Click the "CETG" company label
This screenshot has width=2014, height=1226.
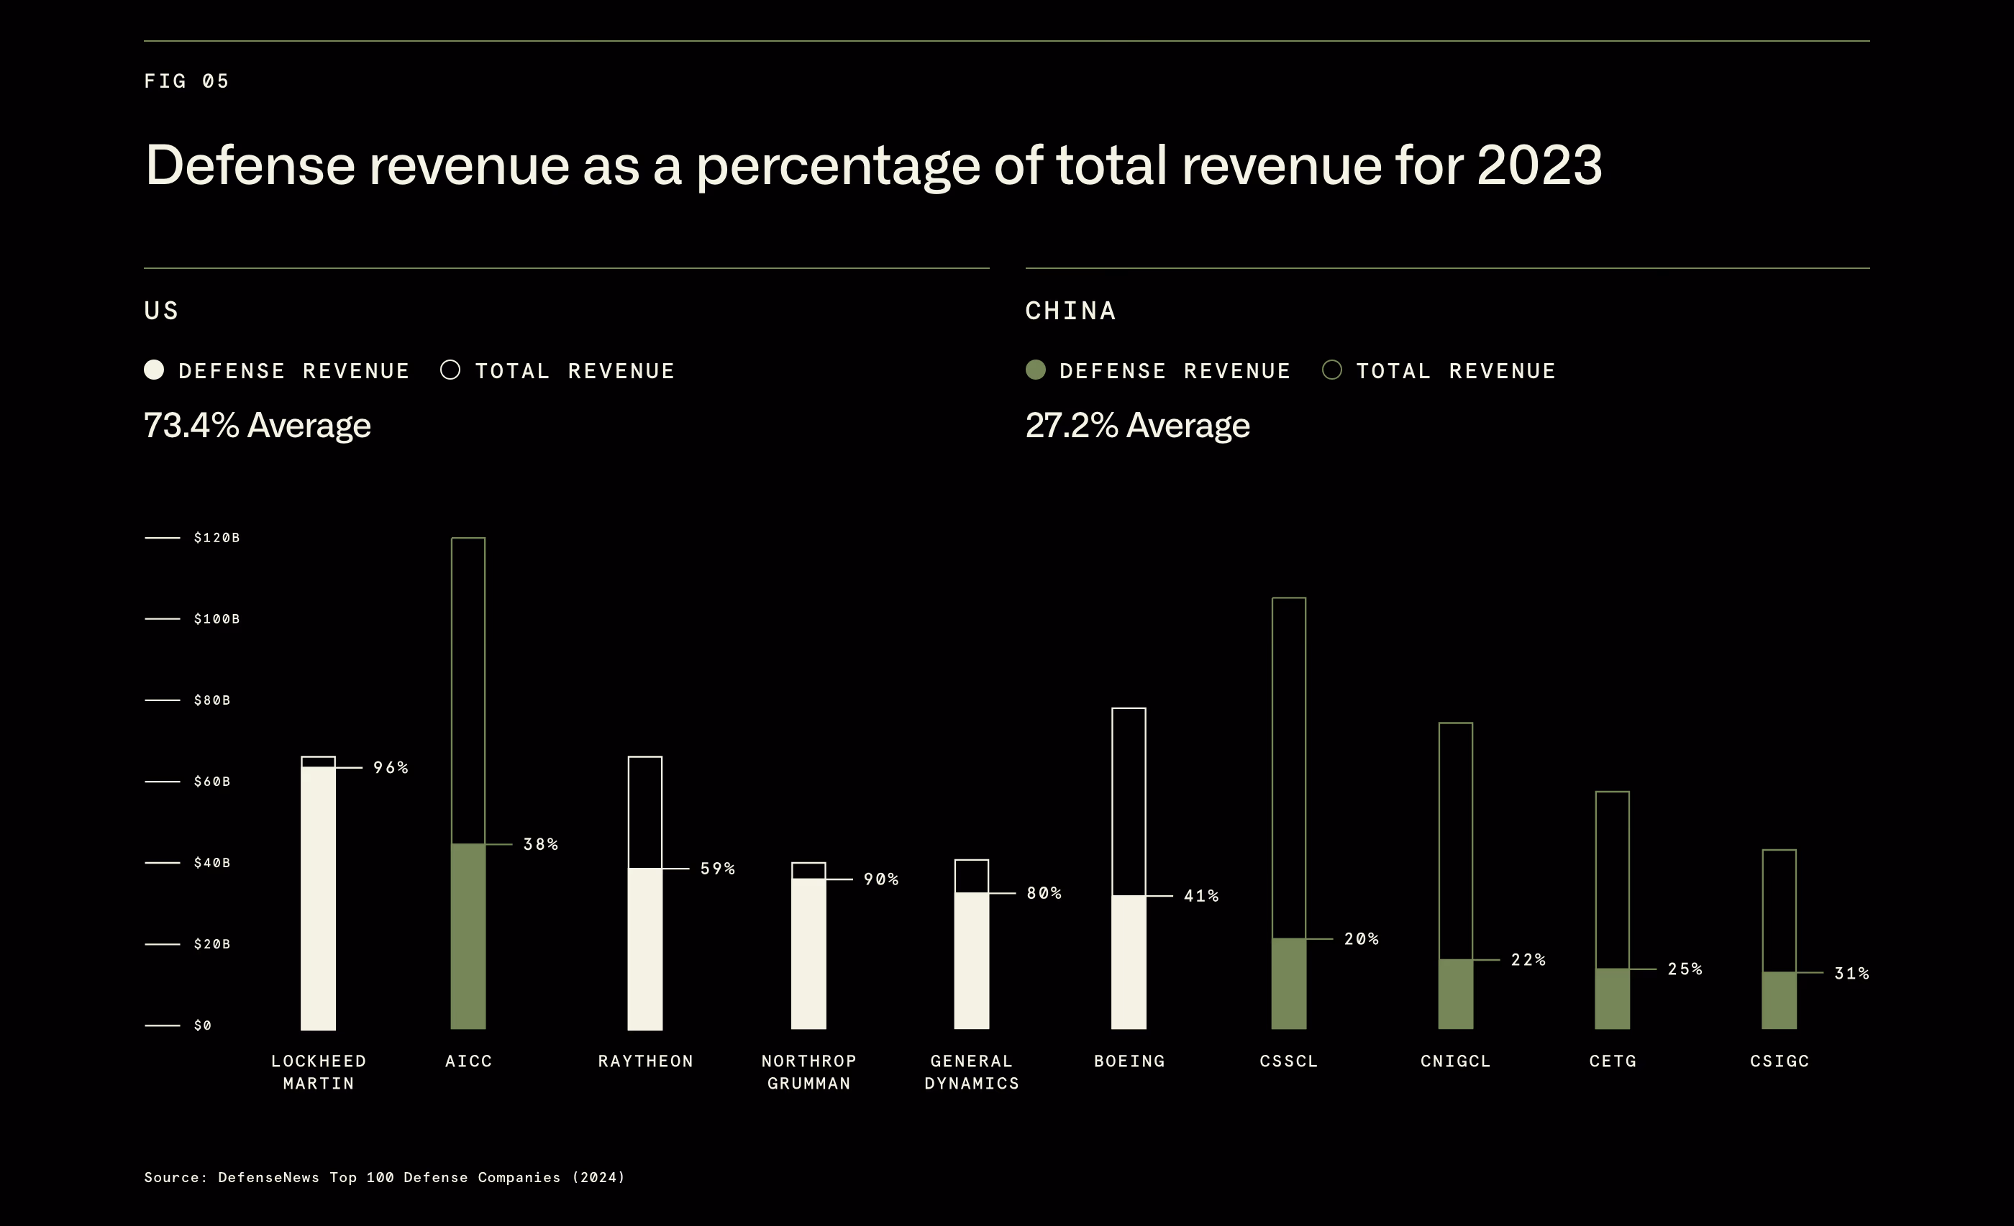1613,1061
